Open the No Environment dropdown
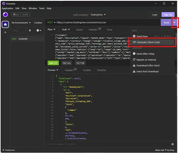This screenshot has width=179, height=153. pyautogui.click(x=21, y=23)
